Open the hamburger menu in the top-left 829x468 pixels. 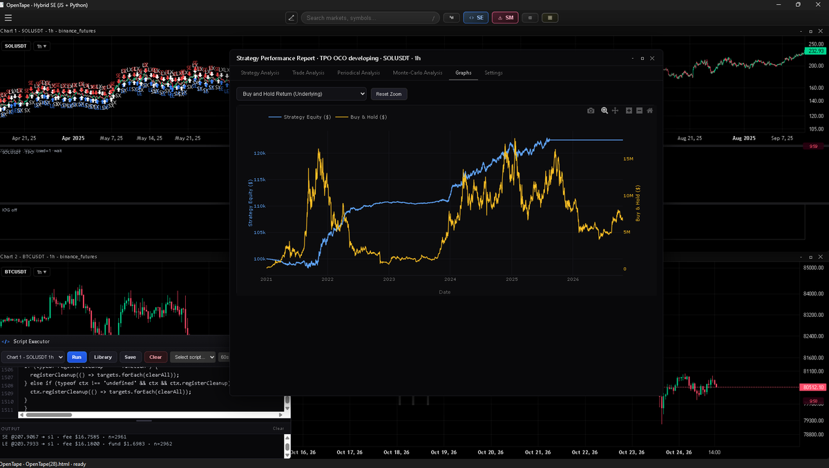(x=8, y=17)
